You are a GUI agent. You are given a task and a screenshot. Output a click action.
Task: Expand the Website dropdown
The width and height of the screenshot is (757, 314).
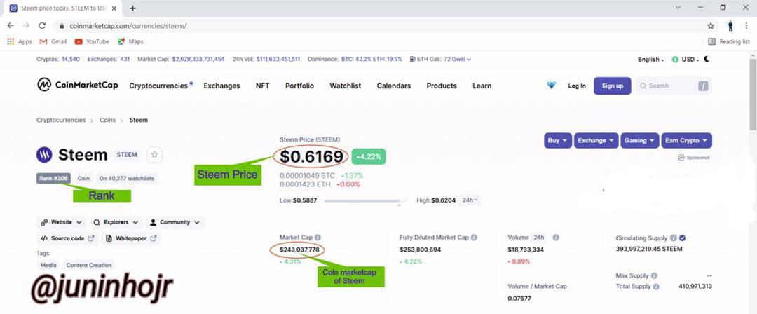(61, 222)
